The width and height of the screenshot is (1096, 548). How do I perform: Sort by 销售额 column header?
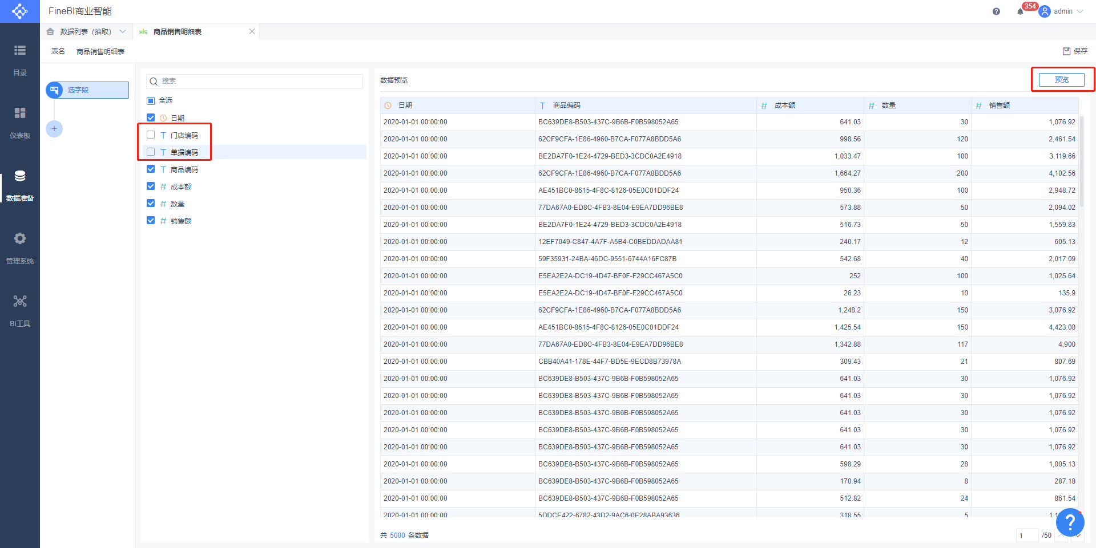point(1000,105)
